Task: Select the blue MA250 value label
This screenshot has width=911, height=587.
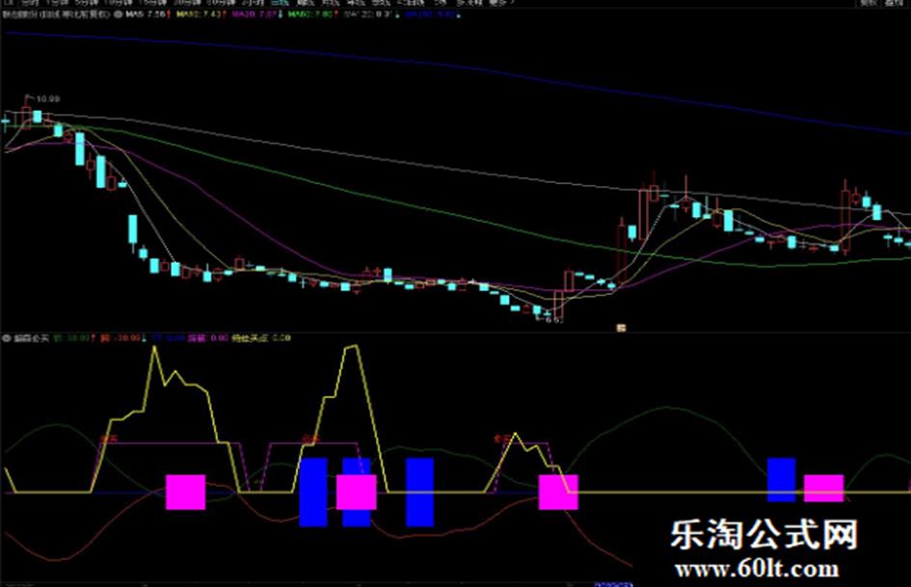Action: (x=431, y=13)
